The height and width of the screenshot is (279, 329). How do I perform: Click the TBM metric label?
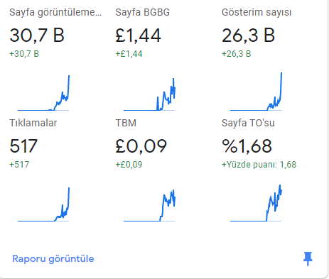tap(126, 123)
